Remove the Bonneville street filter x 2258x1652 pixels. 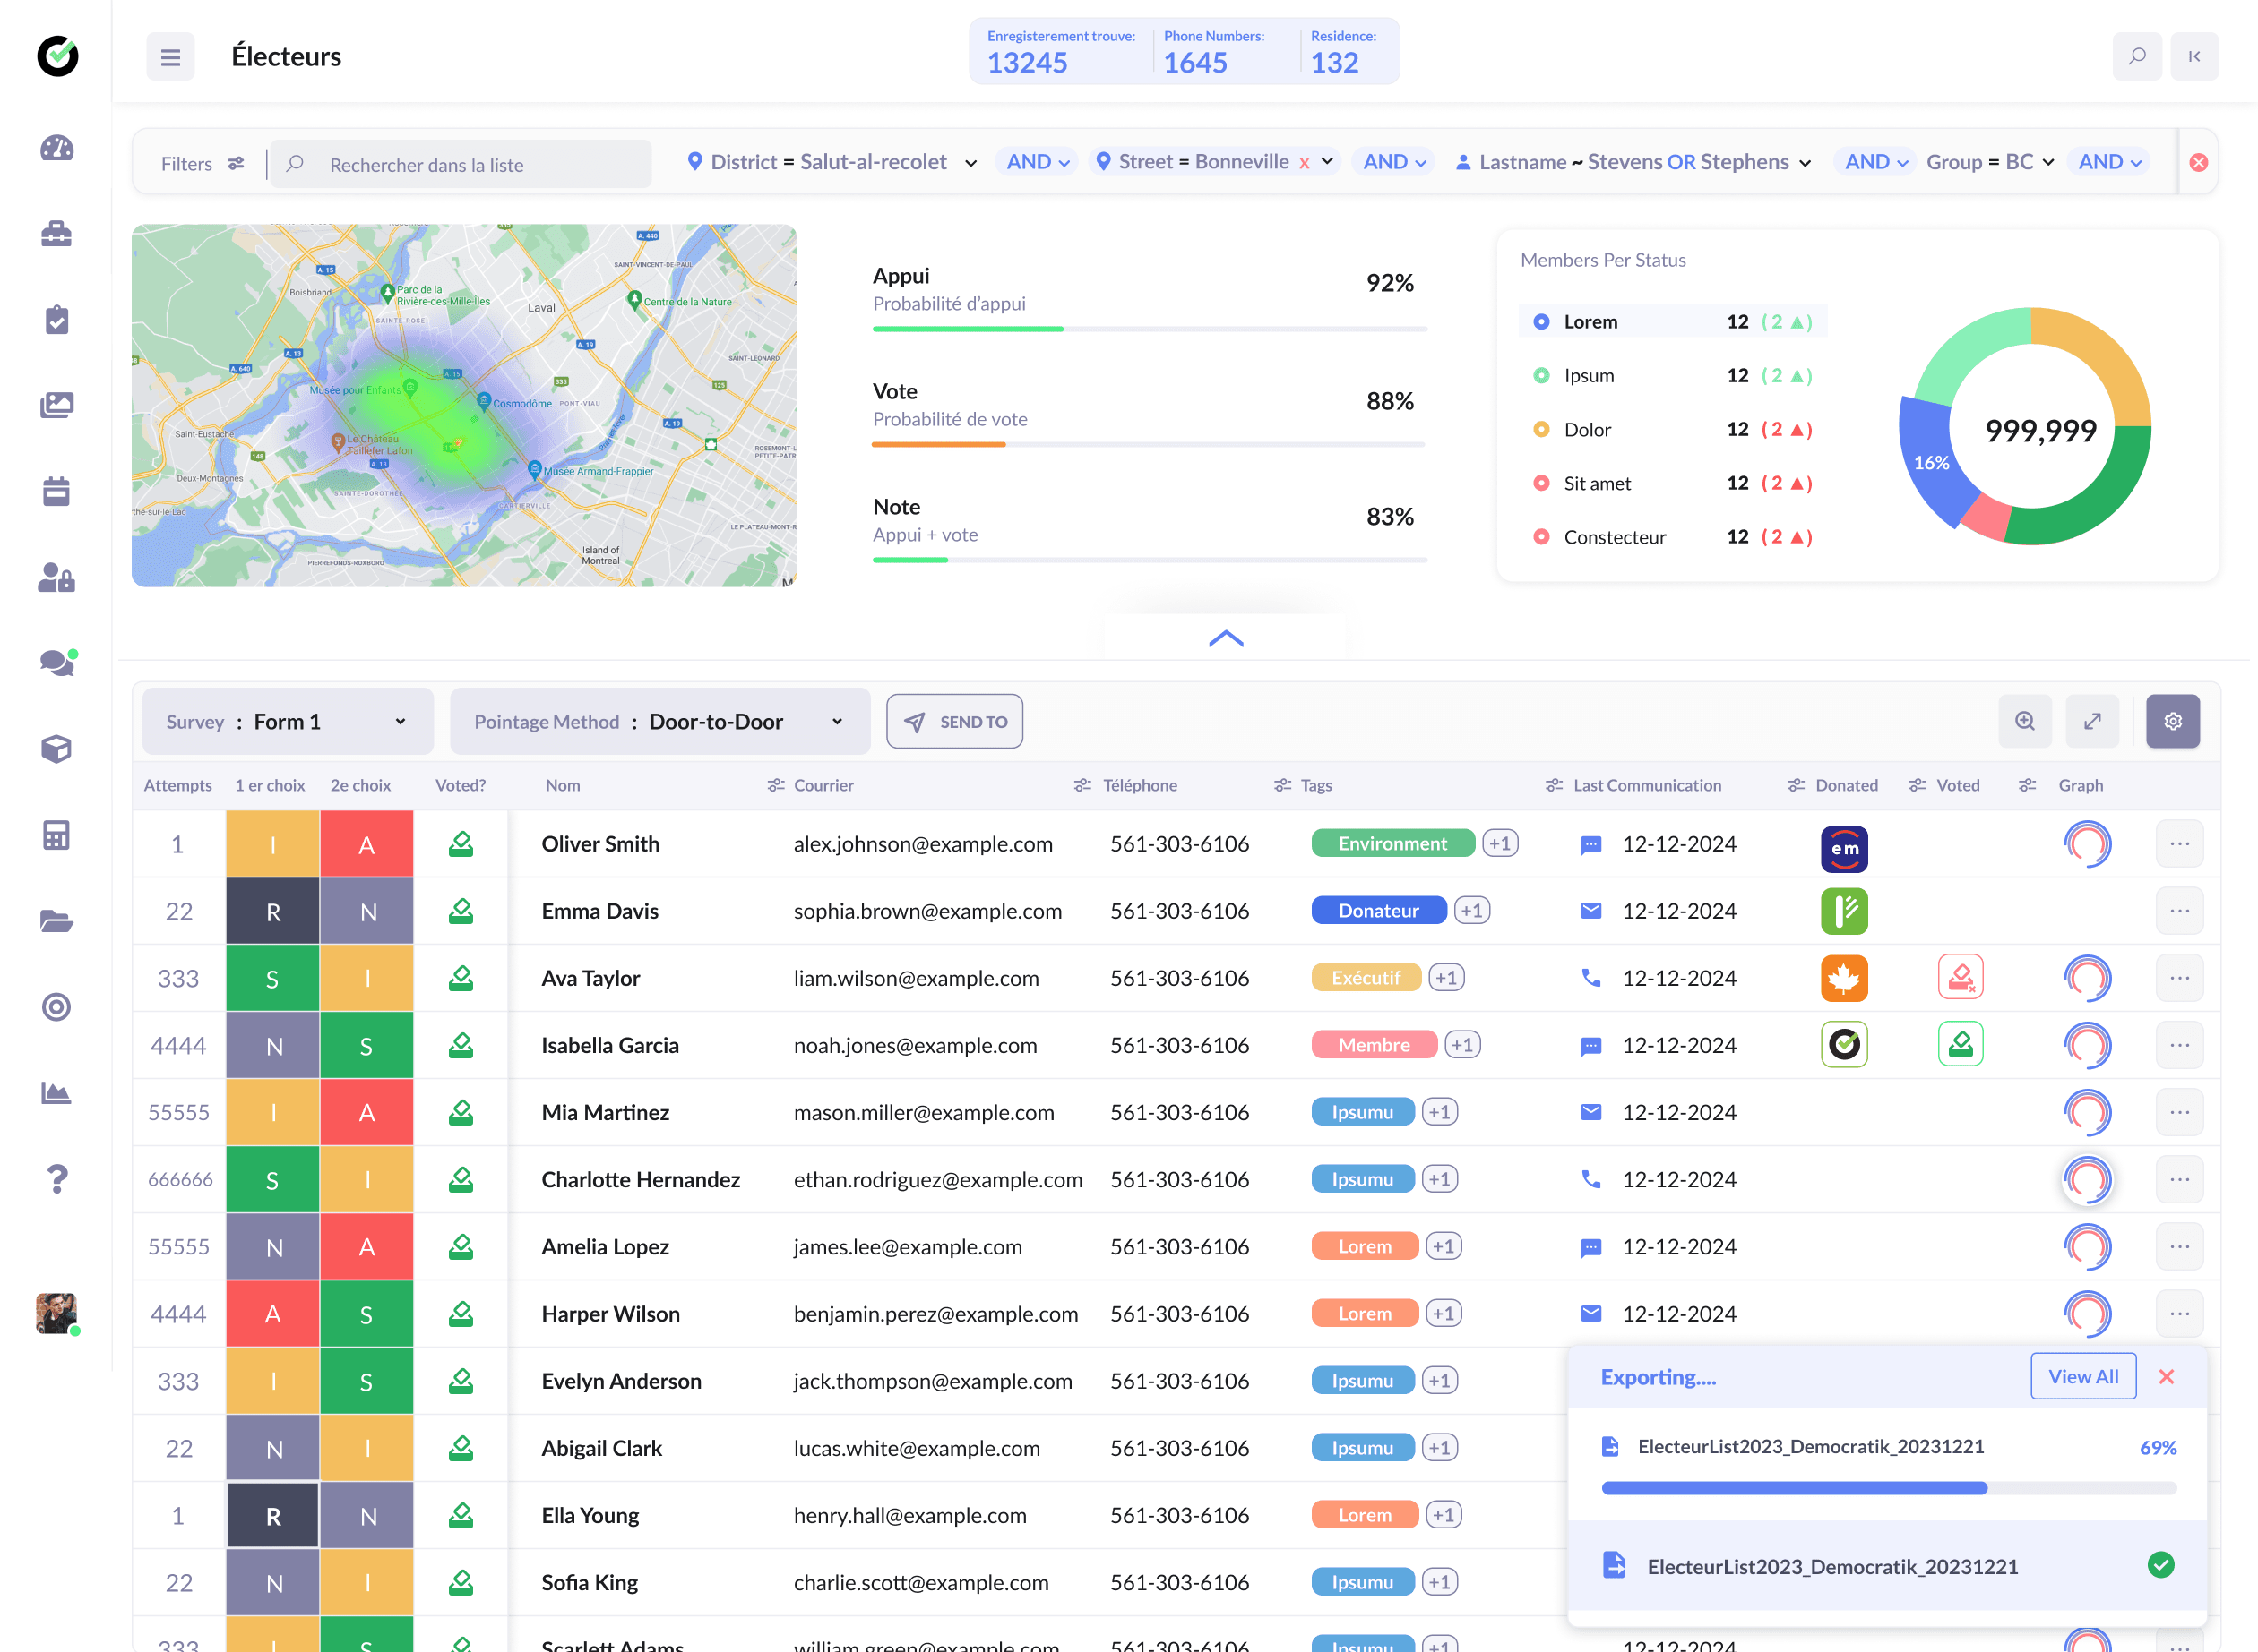[x=1305, y=163]
